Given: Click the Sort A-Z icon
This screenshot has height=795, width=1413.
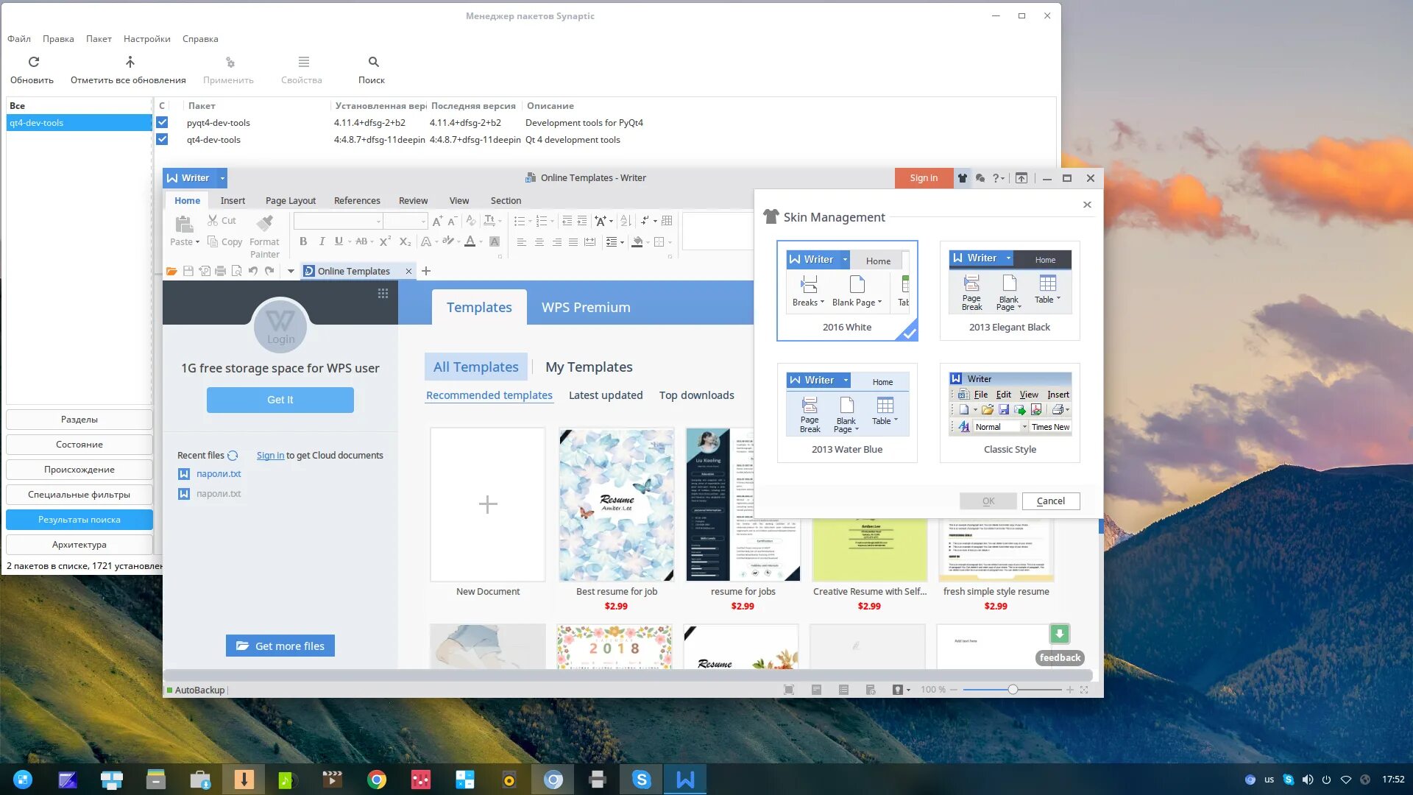Looking at the screenshot, I should [625, 221].
